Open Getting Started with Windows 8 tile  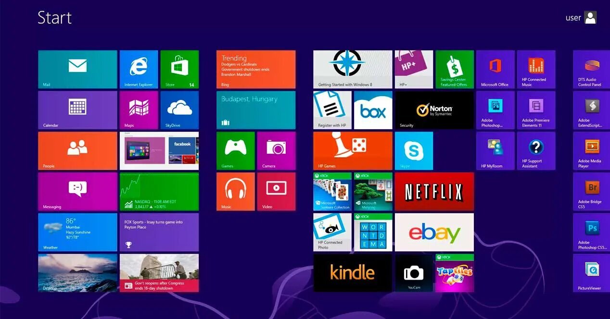[353, 69]
